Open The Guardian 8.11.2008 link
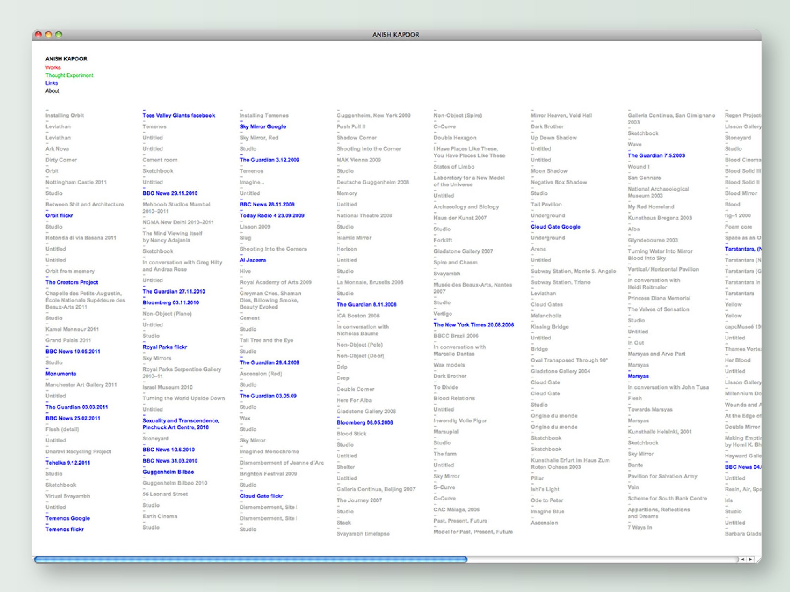Image resolution: width=790 pixels, height=592 pixels. pos(366,305)
